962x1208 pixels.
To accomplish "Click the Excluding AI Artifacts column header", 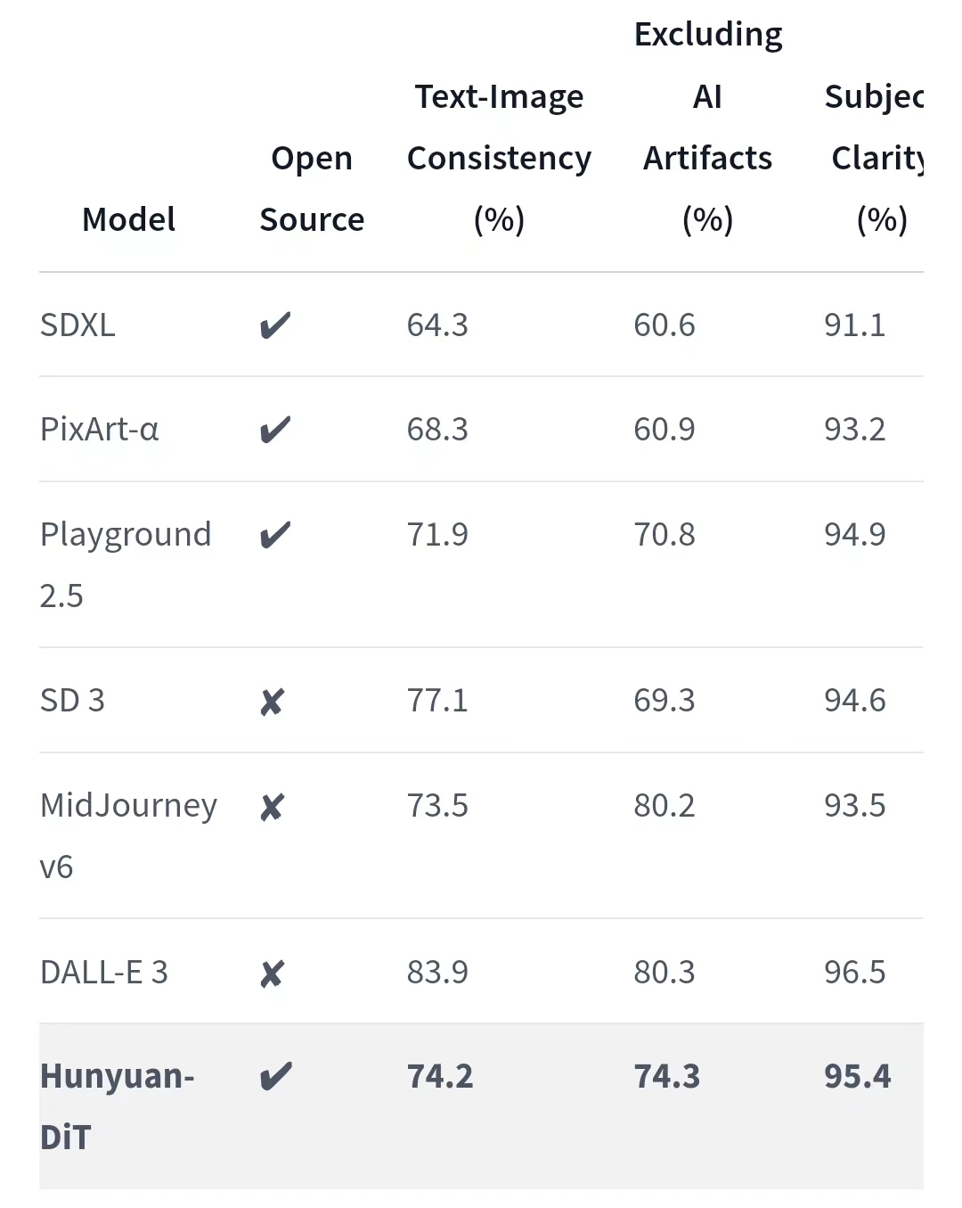I will tap(707, 127).
